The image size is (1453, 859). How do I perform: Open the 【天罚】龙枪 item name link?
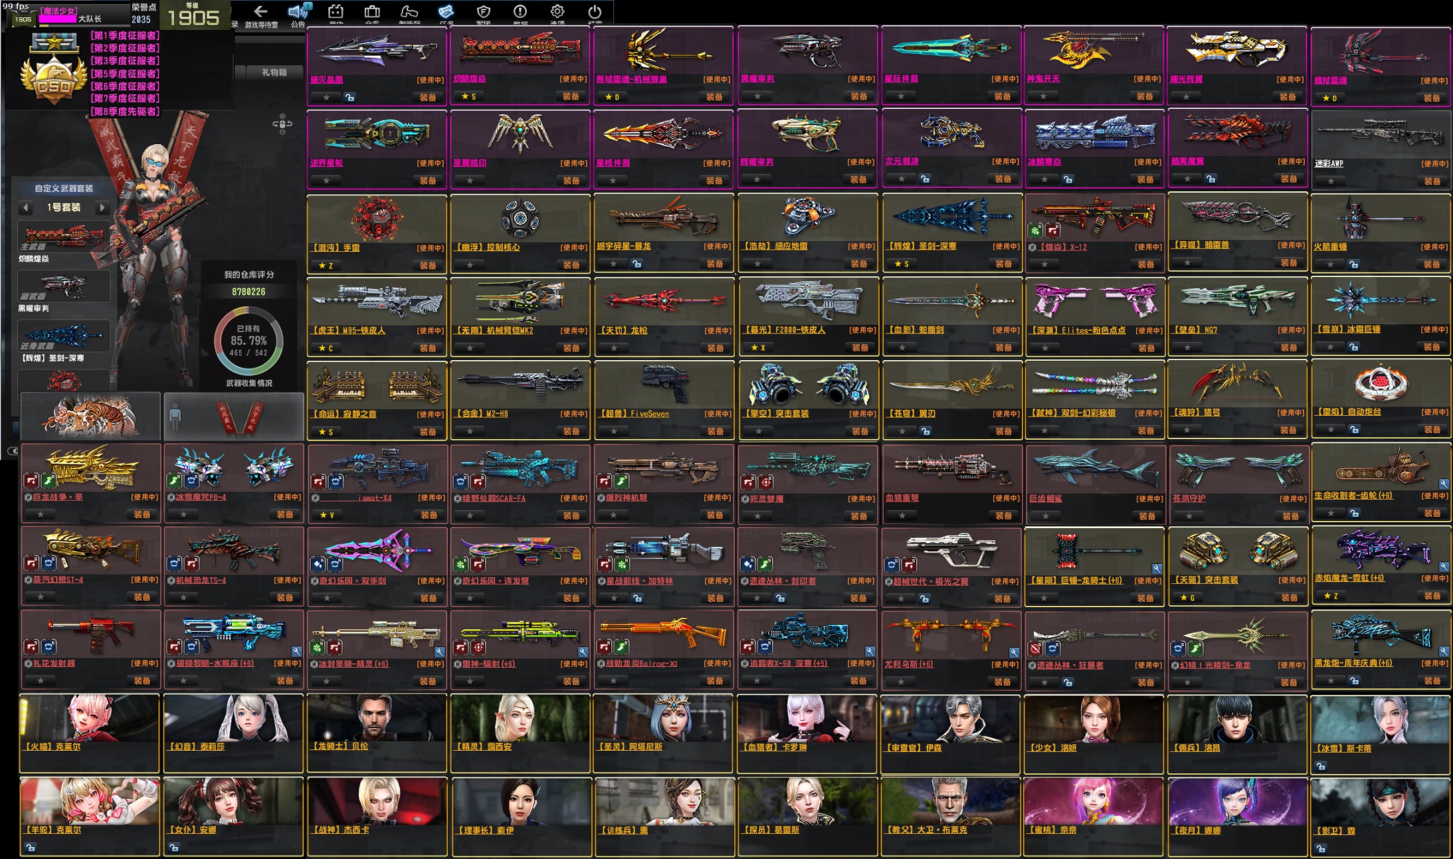point(624,330)
